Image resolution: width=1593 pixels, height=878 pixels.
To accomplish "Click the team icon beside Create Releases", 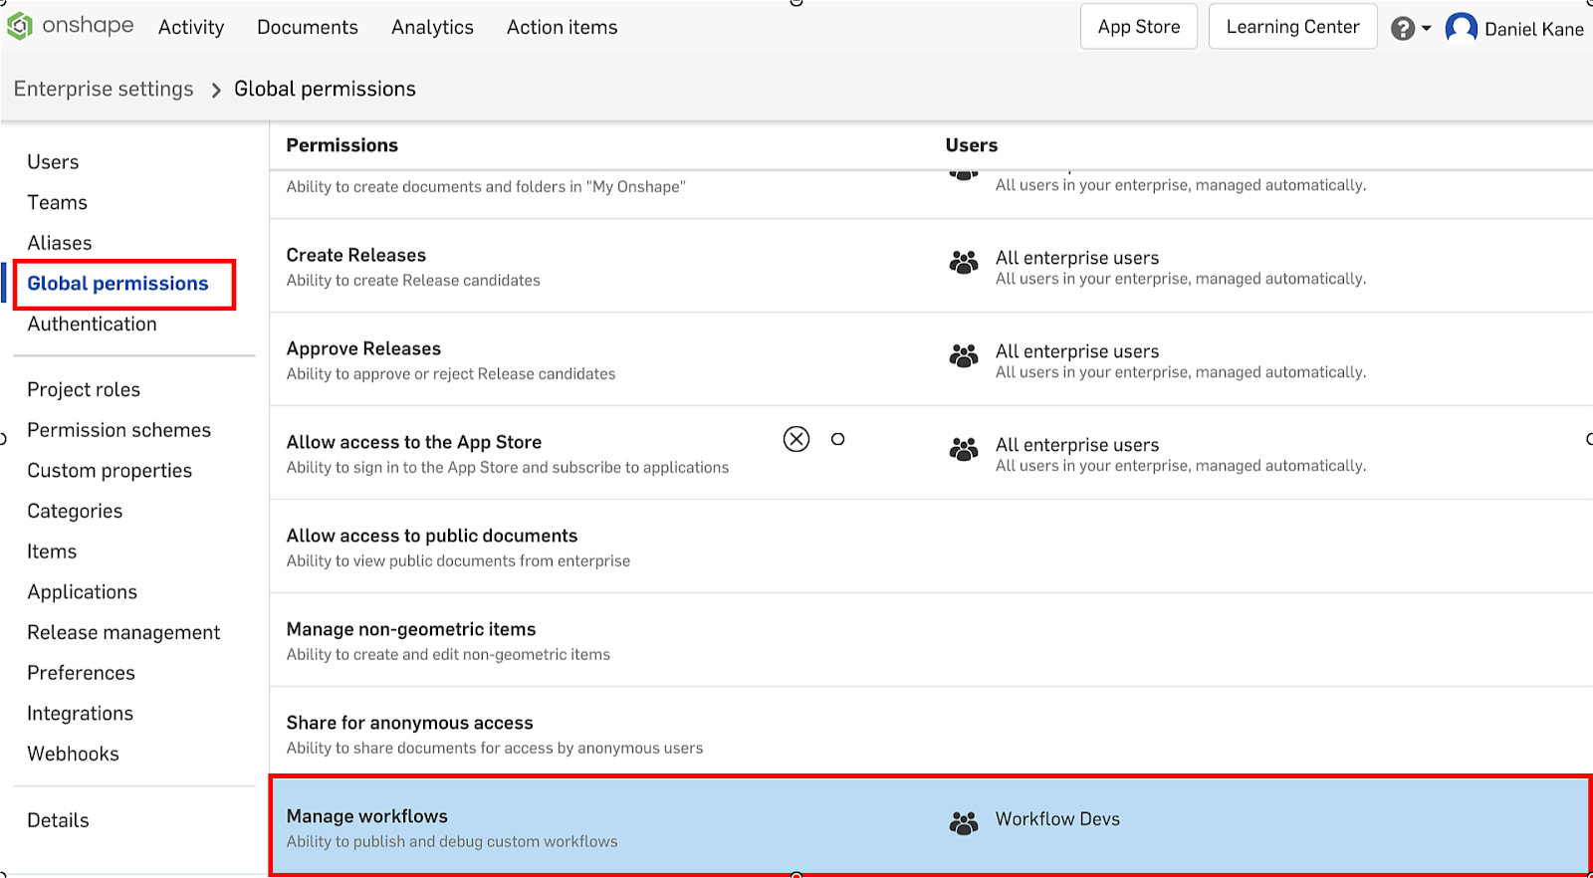I will click(963, 263).
